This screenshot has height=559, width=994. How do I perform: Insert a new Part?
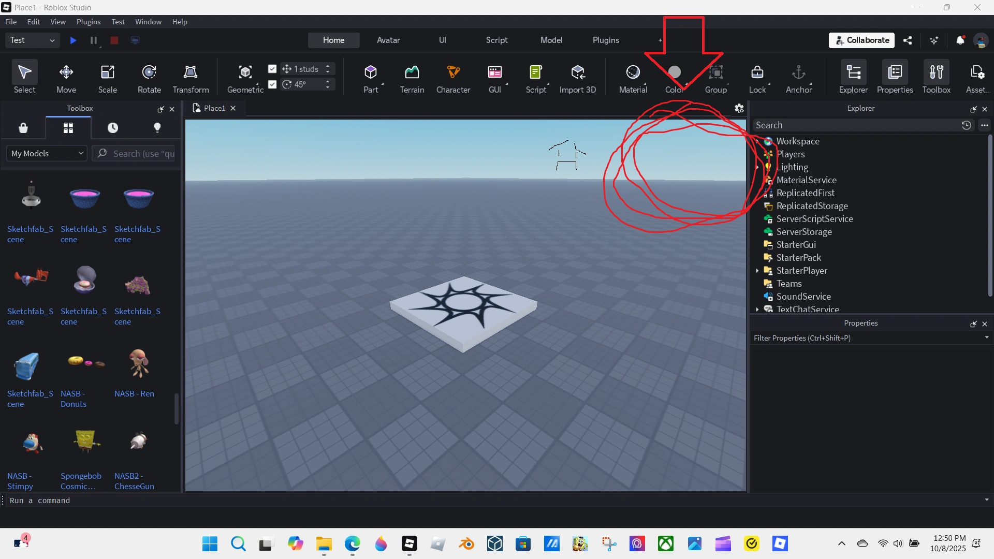(x=371, y=77)
